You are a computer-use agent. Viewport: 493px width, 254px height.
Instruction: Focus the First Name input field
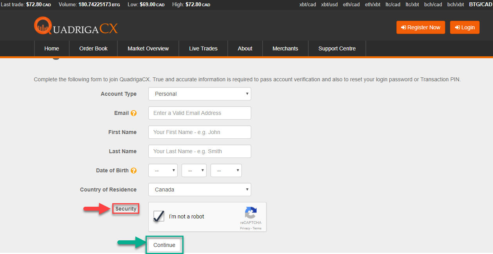[x=200, y=132]
